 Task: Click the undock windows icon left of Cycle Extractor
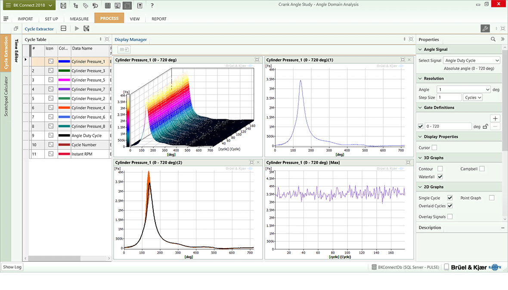pyautogui.click(x=16, y=28)
